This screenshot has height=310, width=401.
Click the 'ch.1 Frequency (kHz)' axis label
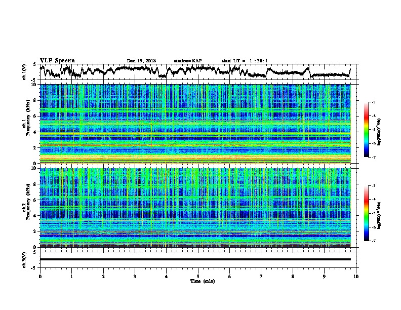coord(26,118)
